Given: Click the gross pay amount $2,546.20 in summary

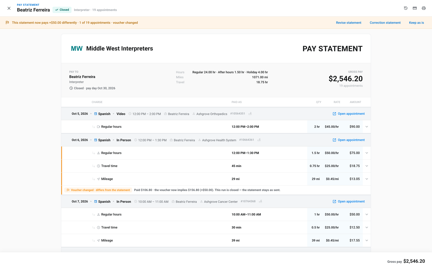Looking at the screenshot, I should [x=345, y=79].
